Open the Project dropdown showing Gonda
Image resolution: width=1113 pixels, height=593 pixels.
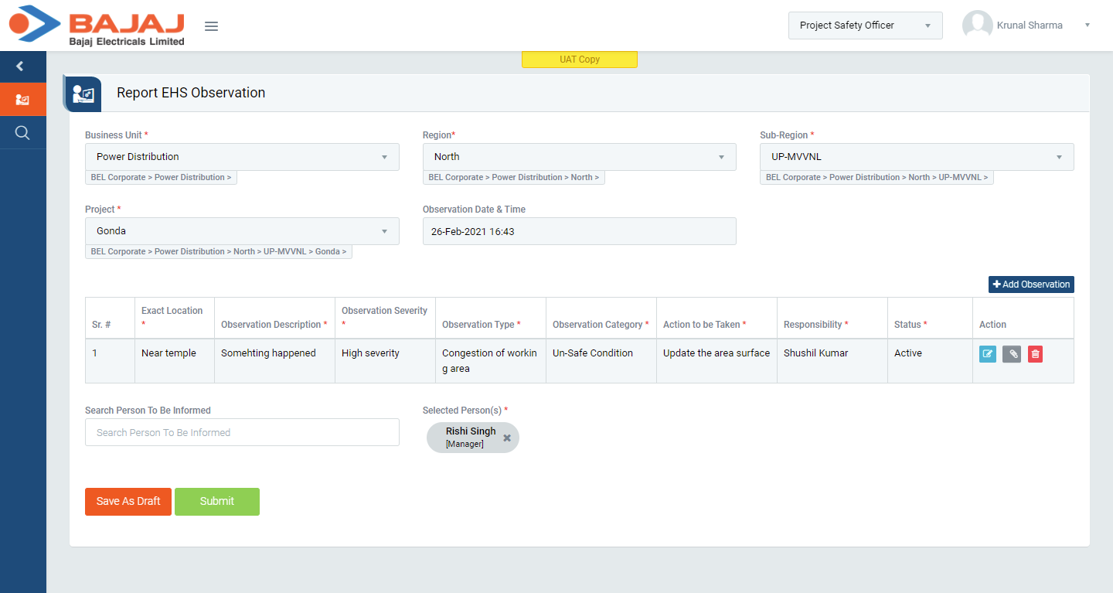click(x=242, y=231)
